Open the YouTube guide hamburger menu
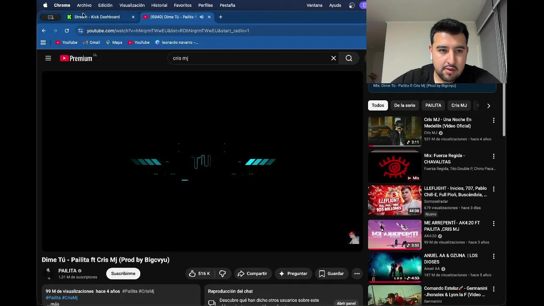The height and width of the screenshot is (306, 544). [48, 58]
